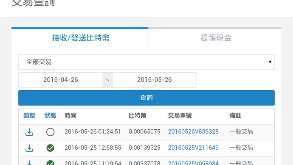Image resolution: width=293 pixels, height=165 pixels.
Task: Click pending circle status of first transaction
Action: (50, 132)
